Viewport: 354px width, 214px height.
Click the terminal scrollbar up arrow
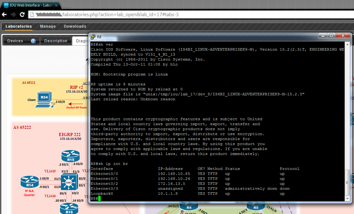coord(347,44)
